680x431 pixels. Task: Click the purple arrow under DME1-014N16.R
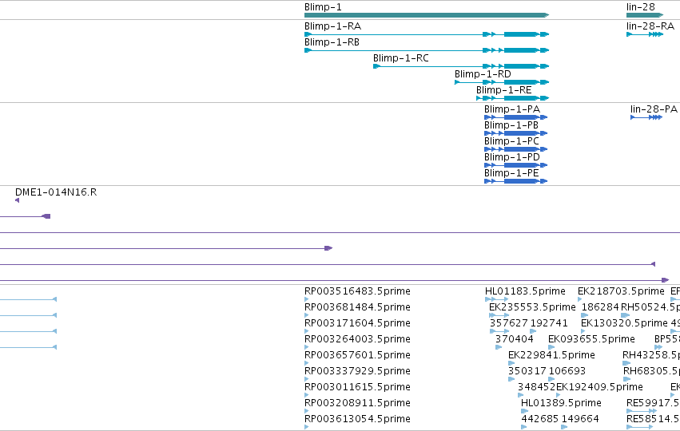[17, 200]
